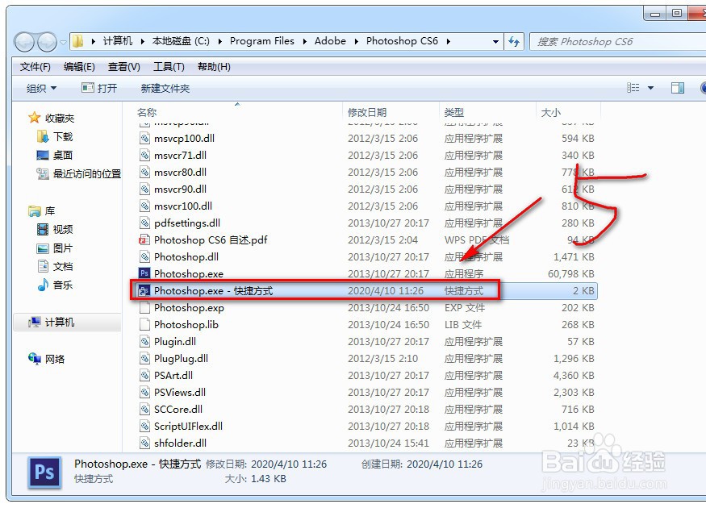Click the 新建文件夹 button
Image resolution: width=706 pixels, height=508 pixels.
165,88
